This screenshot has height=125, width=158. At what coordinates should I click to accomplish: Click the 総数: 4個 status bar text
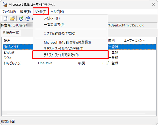coord(8,122)
